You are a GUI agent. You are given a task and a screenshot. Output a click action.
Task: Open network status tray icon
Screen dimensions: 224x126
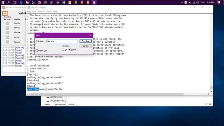click(x=194, y=2)
